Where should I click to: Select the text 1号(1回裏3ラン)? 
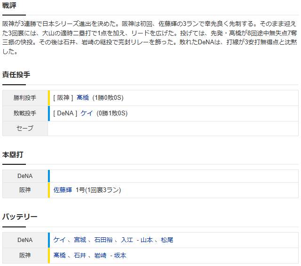click(x=98, y=190)
